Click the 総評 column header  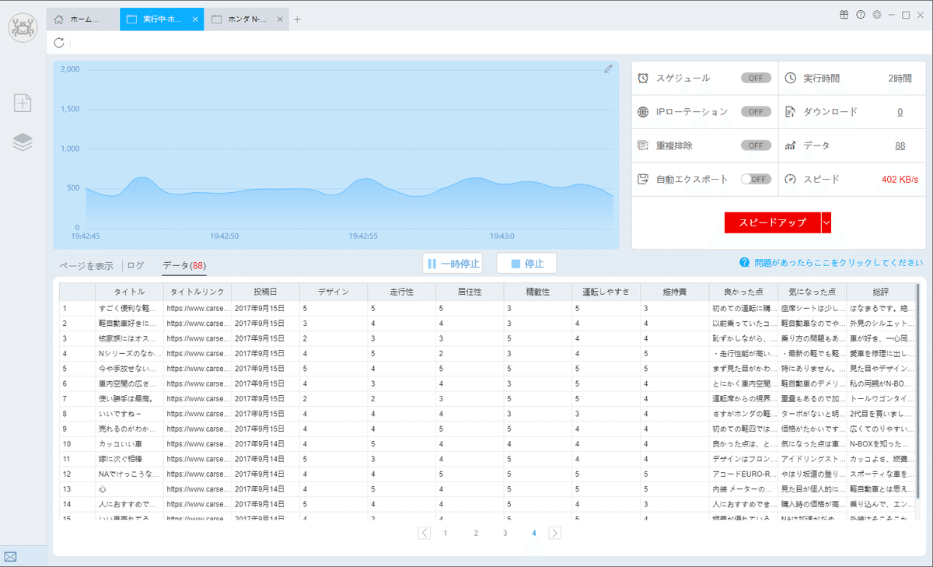point(880,292)
